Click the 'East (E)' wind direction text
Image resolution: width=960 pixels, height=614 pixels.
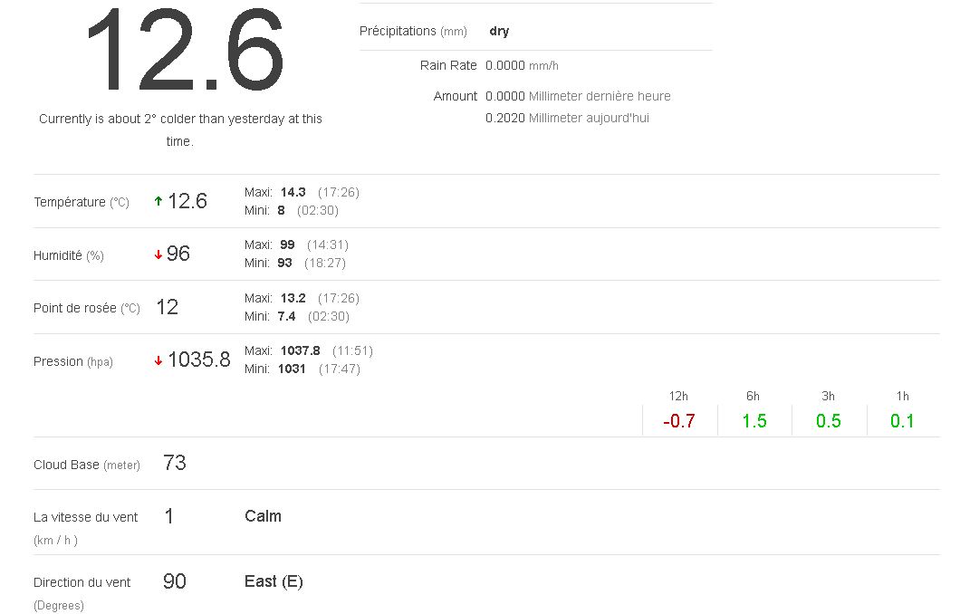[274, 581]
